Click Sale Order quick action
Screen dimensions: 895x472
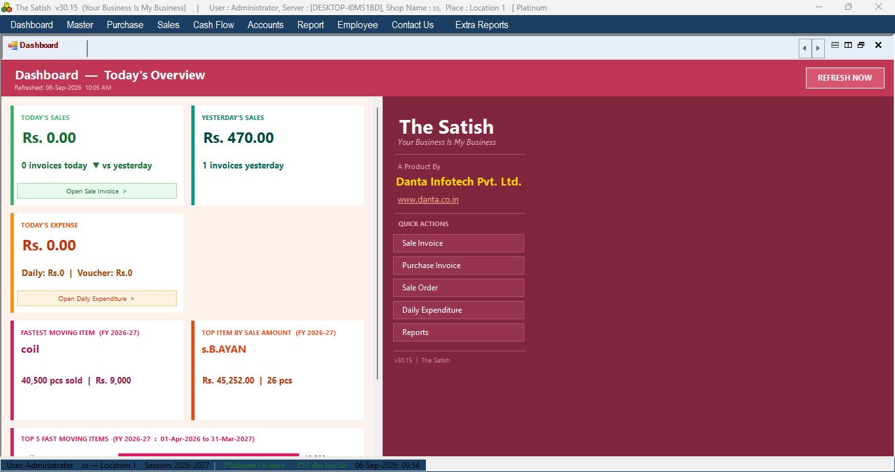459,288
